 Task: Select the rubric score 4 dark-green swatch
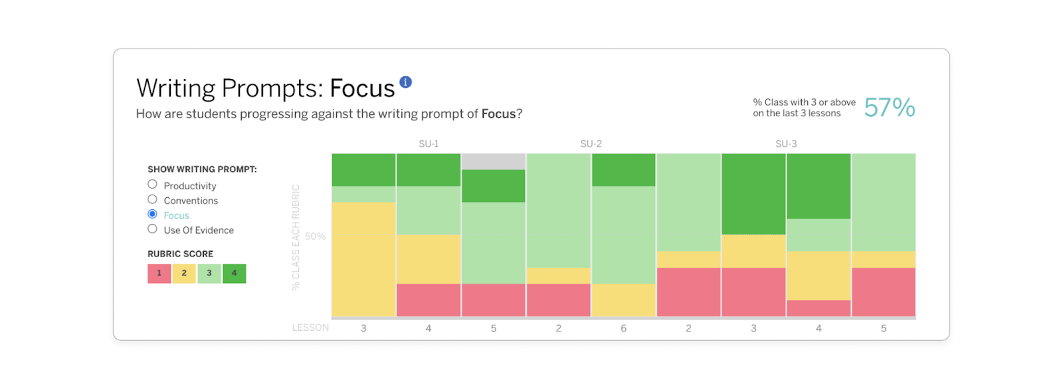pos(234,273)
